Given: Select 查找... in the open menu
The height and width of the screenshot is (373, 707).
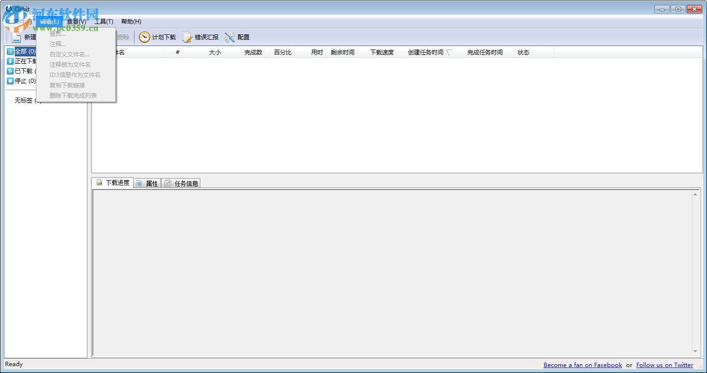Looking at the screenshot, I should click(56, 33).
